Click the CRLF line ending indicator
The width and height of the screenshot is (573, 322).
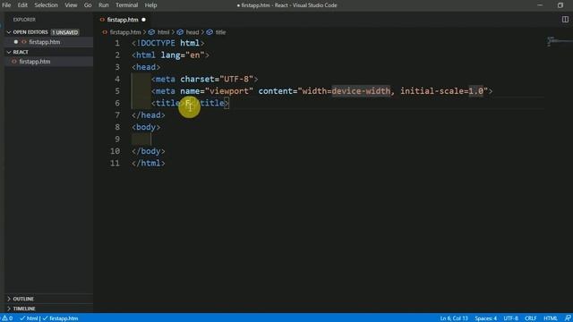pos(531,318)
